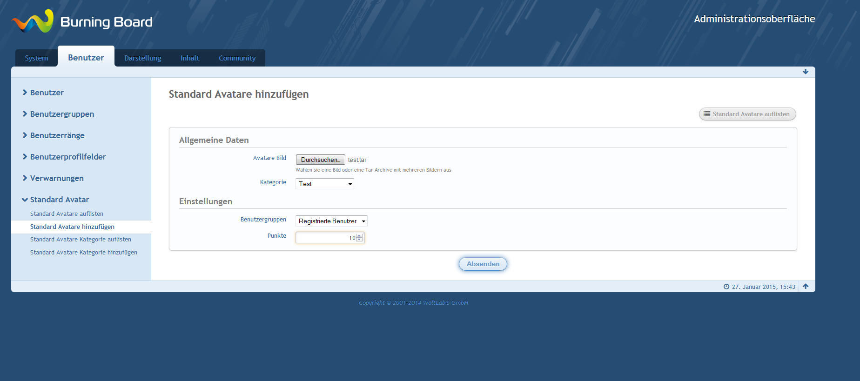Click the list icon on Standard Avatare auflisten button
Image resolution: width=860 pixels, height=381 pixels.
point(707,114)
